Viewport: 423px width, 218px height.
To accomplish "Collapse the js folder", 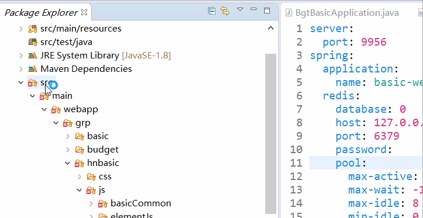I will click(79, 190).
